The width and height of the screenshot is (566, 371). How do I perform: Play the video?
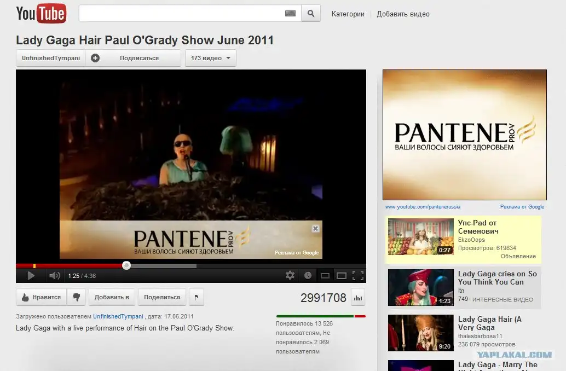tap(31, 276)
